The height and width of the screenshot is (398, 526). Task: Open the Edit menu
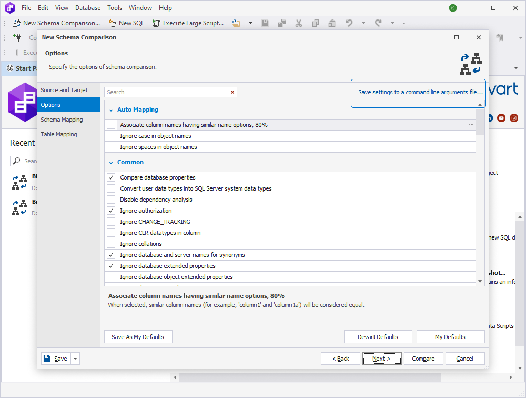click(43, 8)
